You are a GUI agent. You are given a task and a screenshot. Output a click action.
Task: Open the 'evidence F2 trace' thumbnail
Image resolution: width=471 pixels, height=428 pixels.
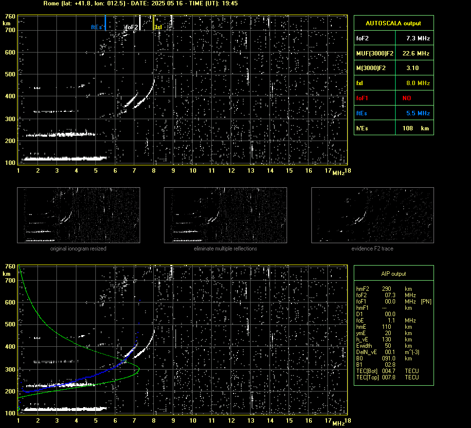click(373, 215)
